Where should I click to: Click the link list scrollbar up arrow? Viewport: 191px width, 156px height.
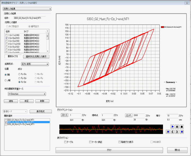(47, 31)
